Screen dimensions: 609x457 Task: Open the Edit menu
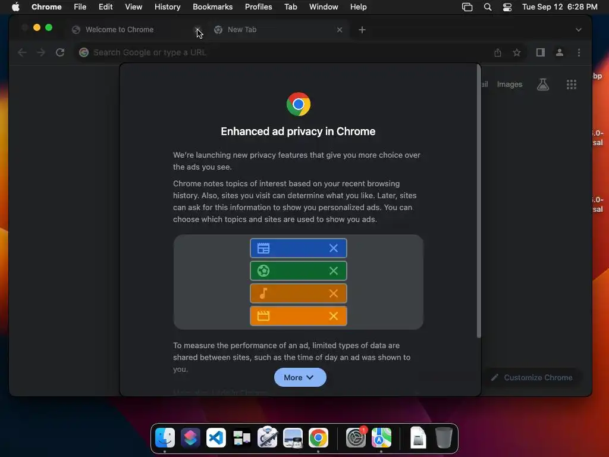point(105,7)
